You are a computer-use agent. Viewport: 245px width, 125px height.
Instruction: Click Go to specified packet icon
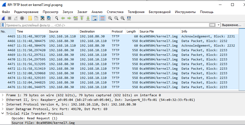click(x=75, y=18)
